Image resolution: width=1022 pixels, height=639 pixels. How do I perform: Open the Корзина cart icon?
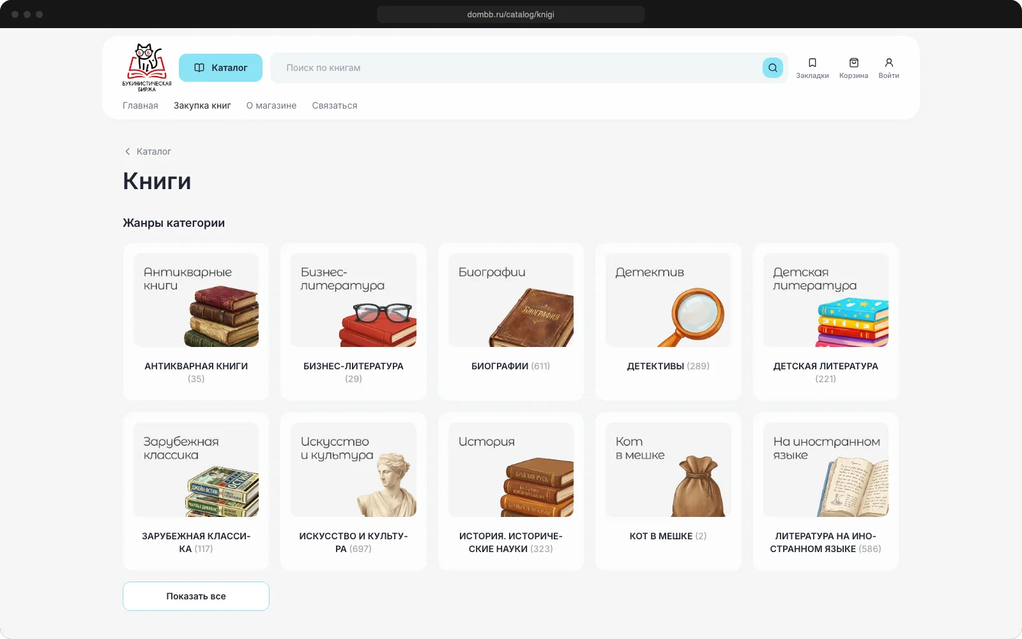pos(853,63)
